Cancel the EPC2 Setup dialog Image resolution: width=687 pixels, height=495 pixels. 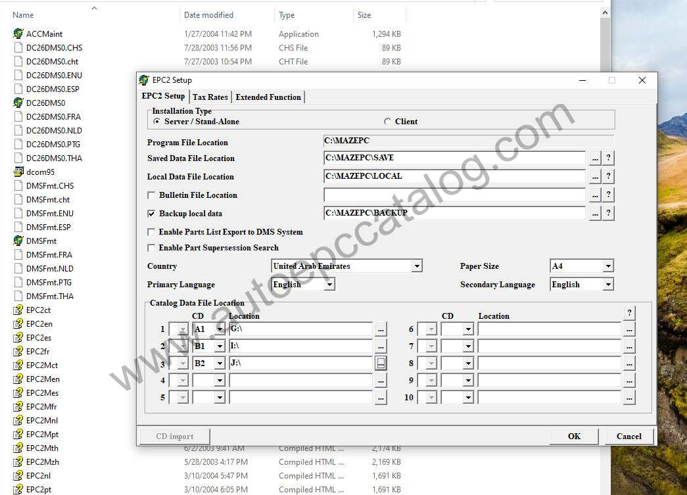click(628, 436)
